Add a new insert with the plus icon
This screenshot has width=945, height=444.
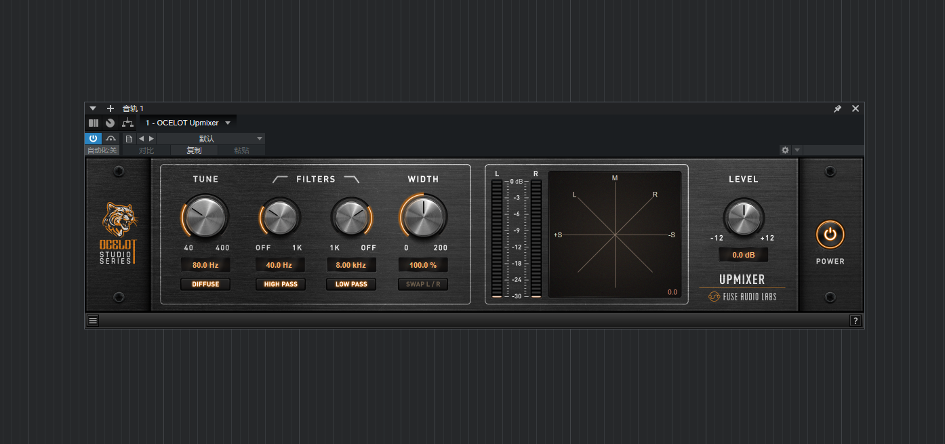point(110,108)
